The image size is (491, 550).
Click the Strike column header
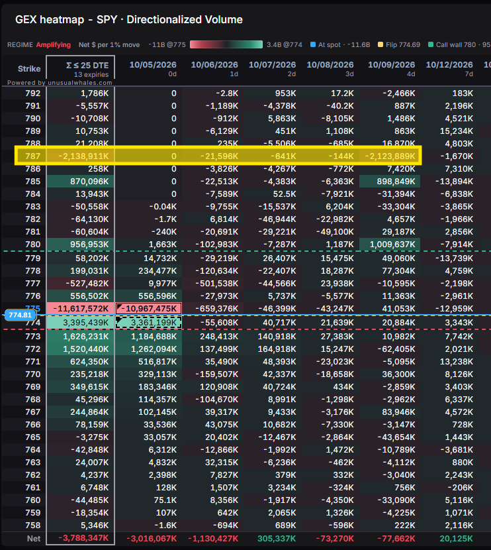[x=29, y=69]
